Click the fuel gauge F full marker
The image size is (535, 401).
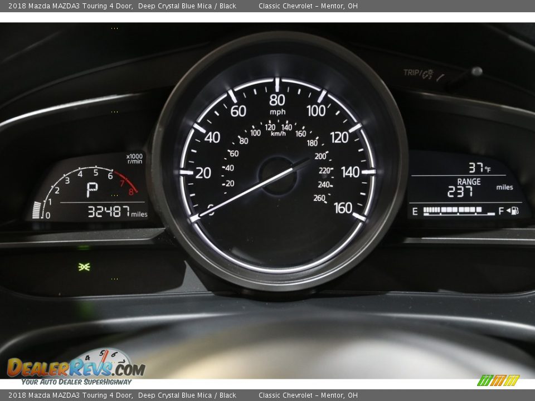[501, 211]
